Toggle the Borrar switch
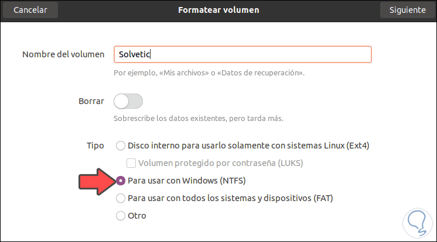Image resolution: width=437 pixels, height=242 pixels. pyautogui.click(x=128, y=101)
